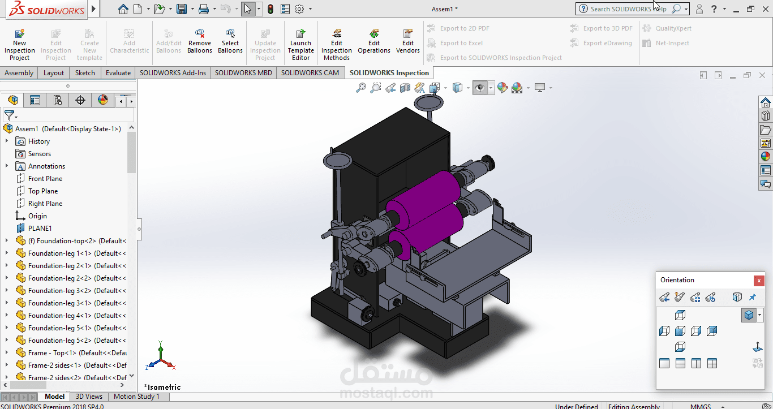Click Select Balloons tool
Screen dimensions: 773x409
[x=230, y=41]
